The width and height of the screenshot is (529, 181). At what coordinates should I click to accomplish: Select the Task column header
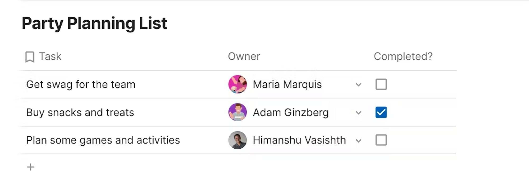50,56
